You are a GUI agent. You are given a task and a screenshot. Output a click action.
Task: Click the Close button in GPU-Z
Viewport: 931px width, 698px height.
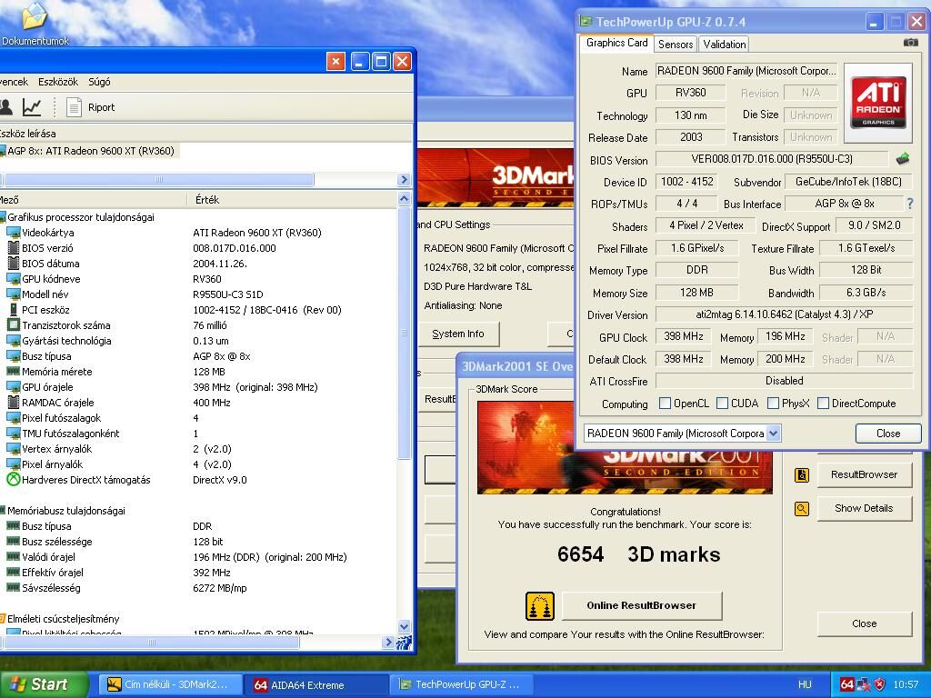888,434
